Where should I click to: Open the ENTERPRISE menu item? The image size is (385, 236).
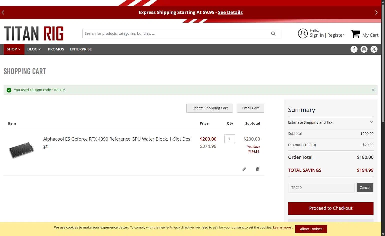click(x=81, y=49)
